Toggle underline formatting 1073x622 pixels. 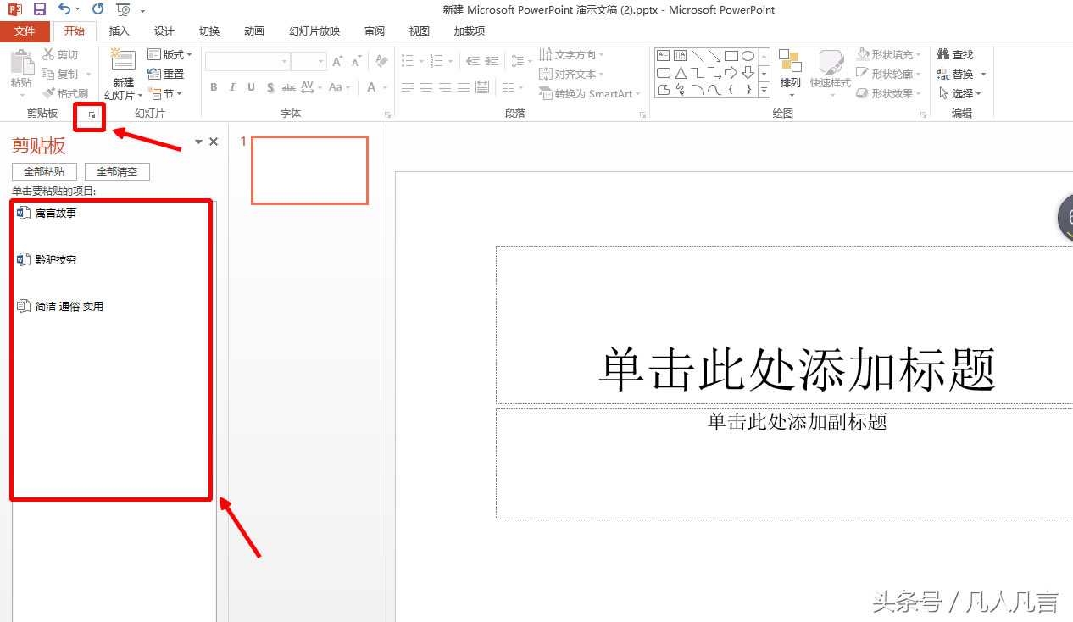coord(252,87)
